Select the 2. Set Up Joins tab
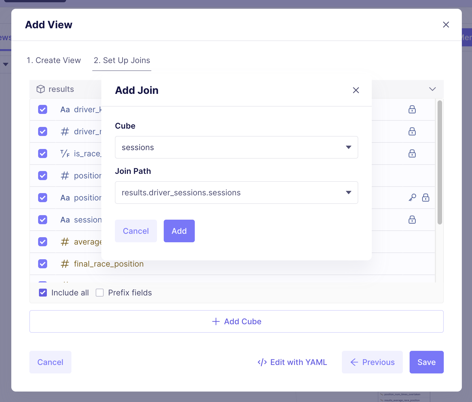 point(122,60)
